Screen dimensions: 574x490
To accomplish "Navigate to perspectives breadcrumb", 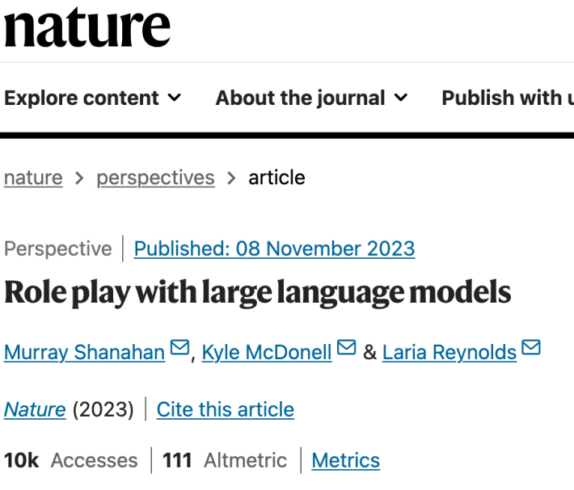I will 155,178.
